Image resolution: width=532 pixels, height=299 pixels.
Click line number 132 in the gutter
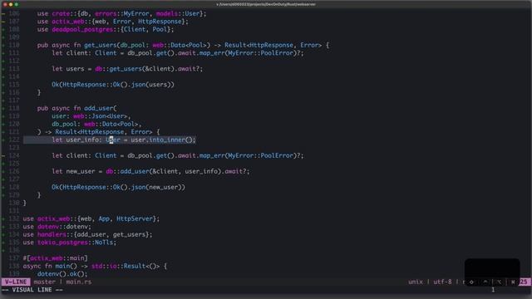click(x=14, y=218)
